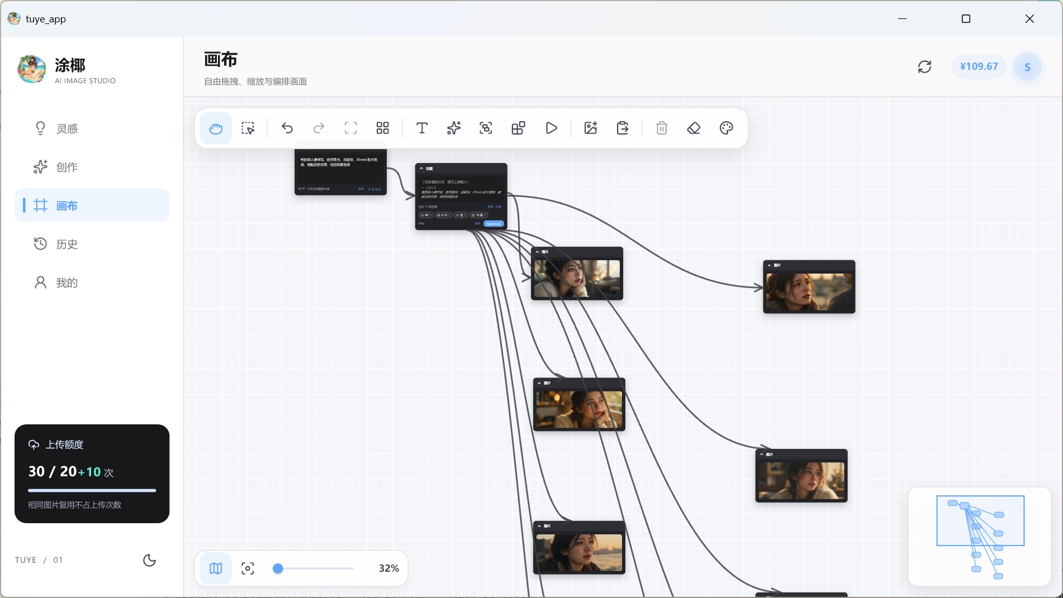Open the 10张 count dropdown
Image resolution: width=1063 pixels, height=598 pixels.
[x=479, y=215]
